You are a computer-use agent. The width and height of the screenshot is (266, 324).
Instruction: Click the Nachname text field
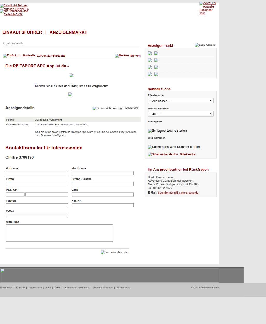[x=103, y=173]
